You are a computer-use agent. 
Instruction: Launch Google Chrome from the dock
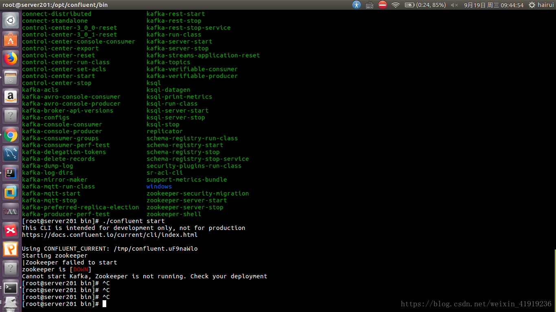point(11,135)
